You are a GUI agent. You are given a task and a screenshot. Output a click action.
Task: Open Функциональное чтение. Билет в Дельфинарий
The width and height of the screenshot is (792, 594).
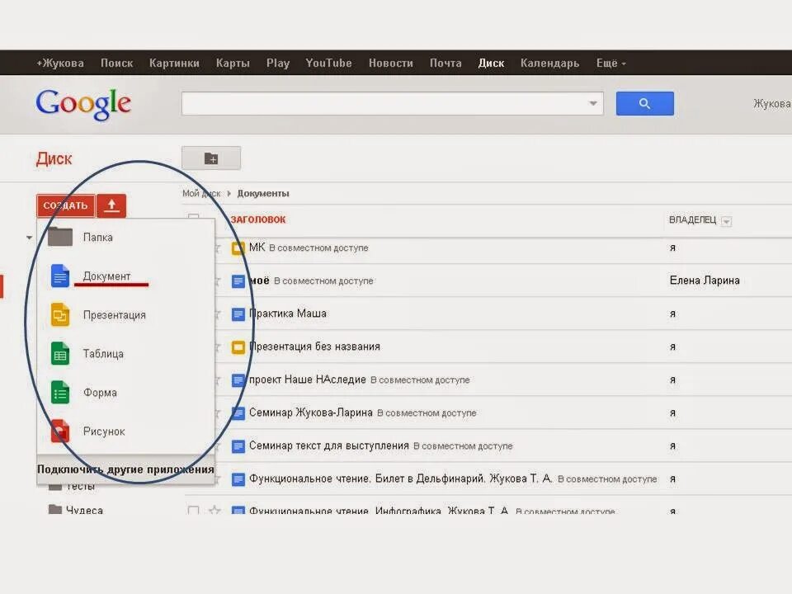(x=401, y=478)
